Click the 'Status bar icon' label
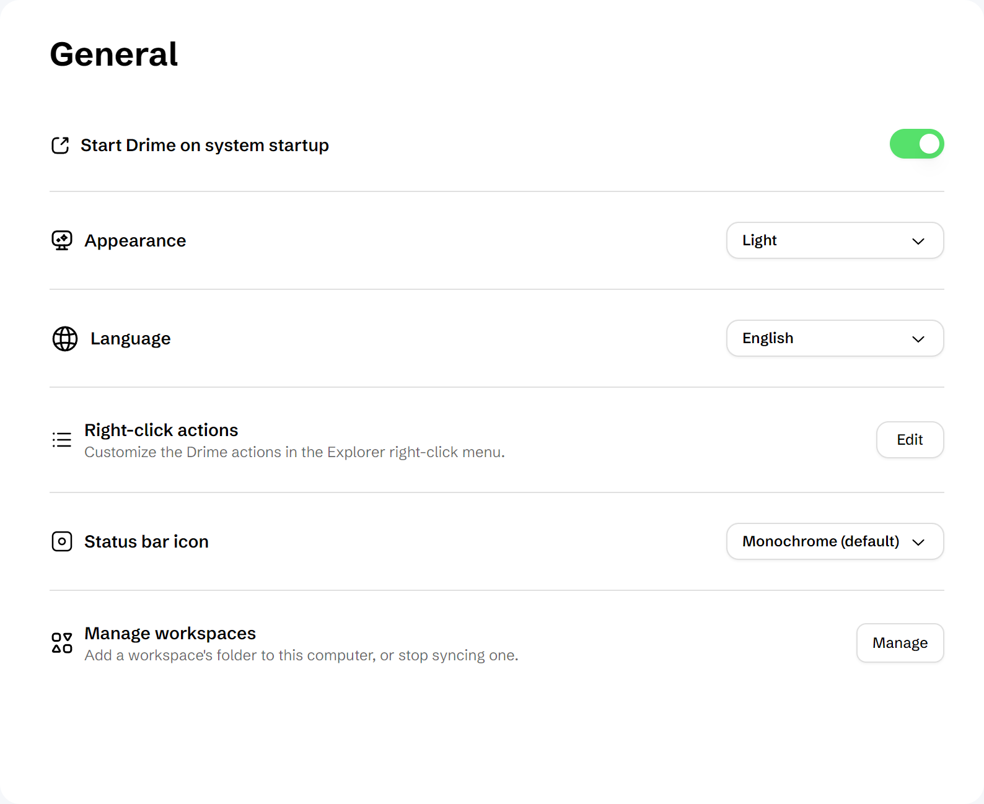The image size is (984, 804). click(x=146, y=541)
